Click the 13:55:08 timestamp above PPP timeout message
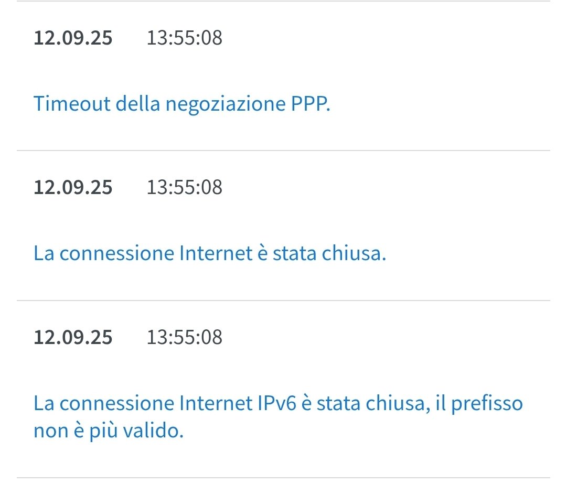The image size is (566, 483). (184, 38)
